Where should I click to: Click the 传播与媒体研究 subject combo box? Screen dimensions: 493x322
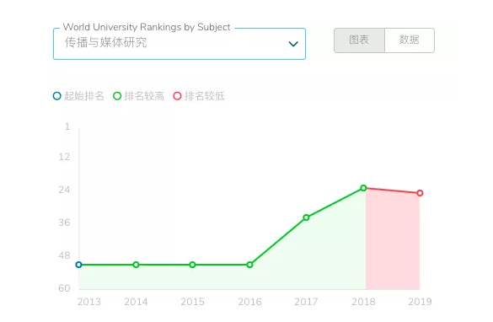click(x=180, y=44)
